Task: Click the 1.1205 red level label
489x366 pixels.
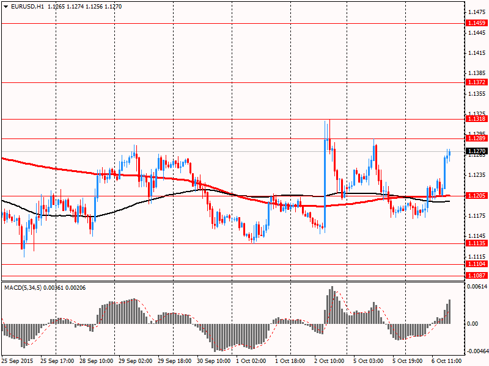Action: (476, 195)
